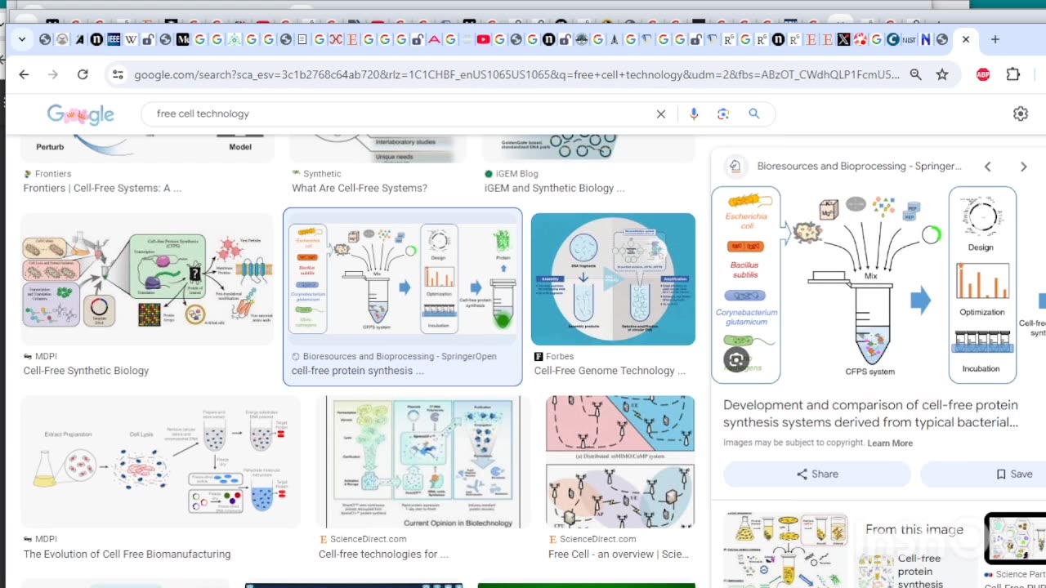The height and width of the screenshot is (588, 1046).
Task: Open 'What Are Cell-Free Systems?' result
Action: coord(360,188)
